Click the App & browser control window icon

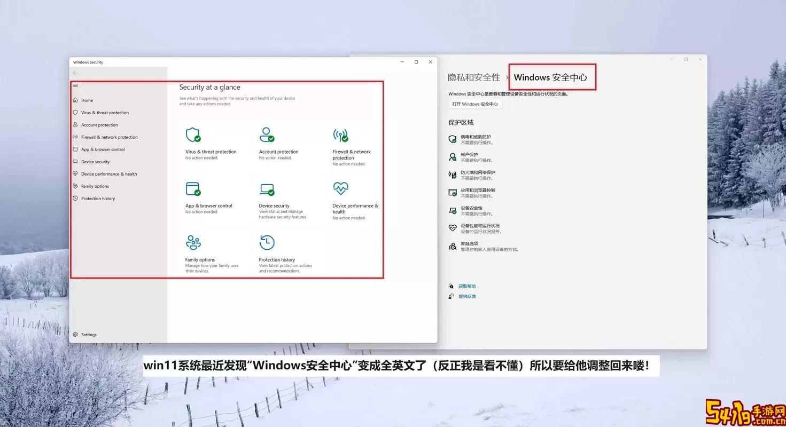pyautogui.click(x=193, y=189)
